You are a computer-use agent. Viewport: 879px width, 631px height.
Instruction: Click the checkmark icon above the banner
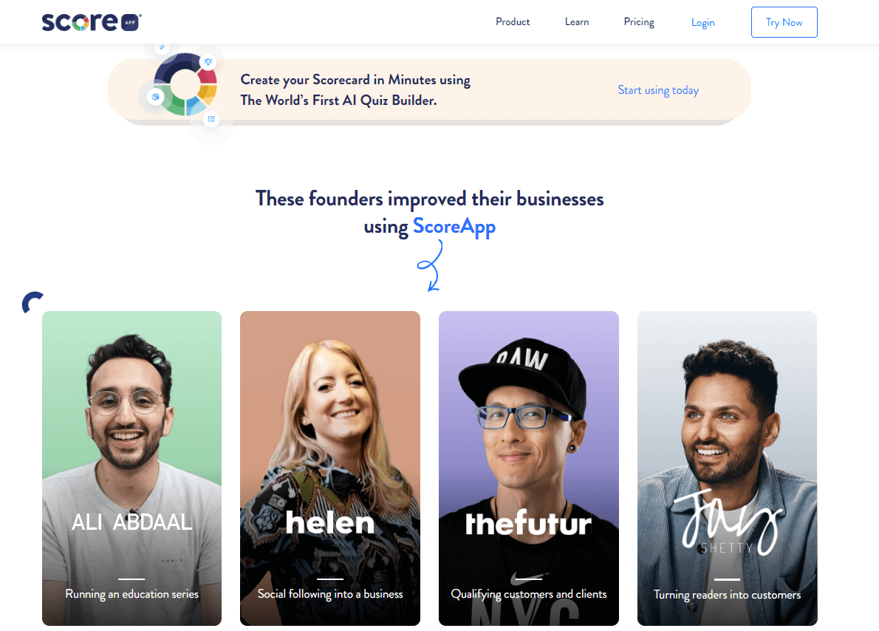162,47
